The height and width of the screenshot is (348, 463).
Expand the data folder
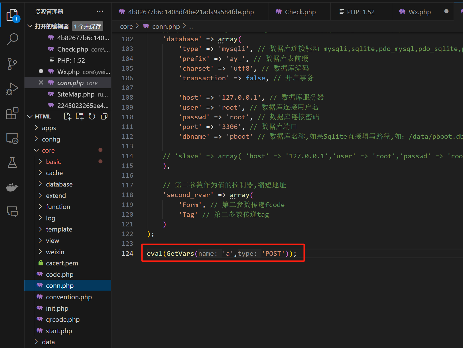click(36, 342)
